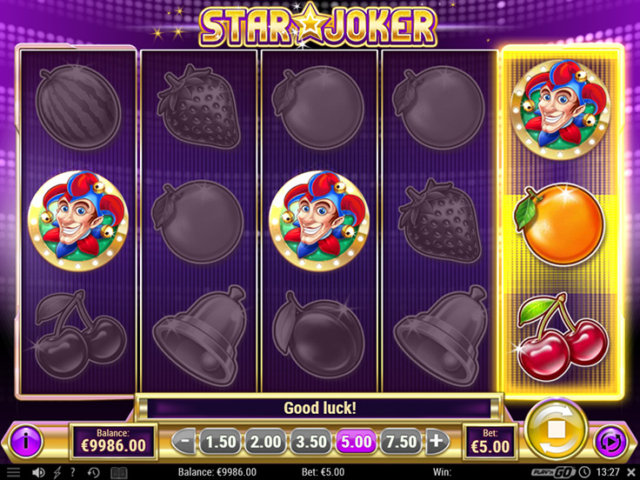Select the highlighted 5.00 bet option

[x=356, y=441]
